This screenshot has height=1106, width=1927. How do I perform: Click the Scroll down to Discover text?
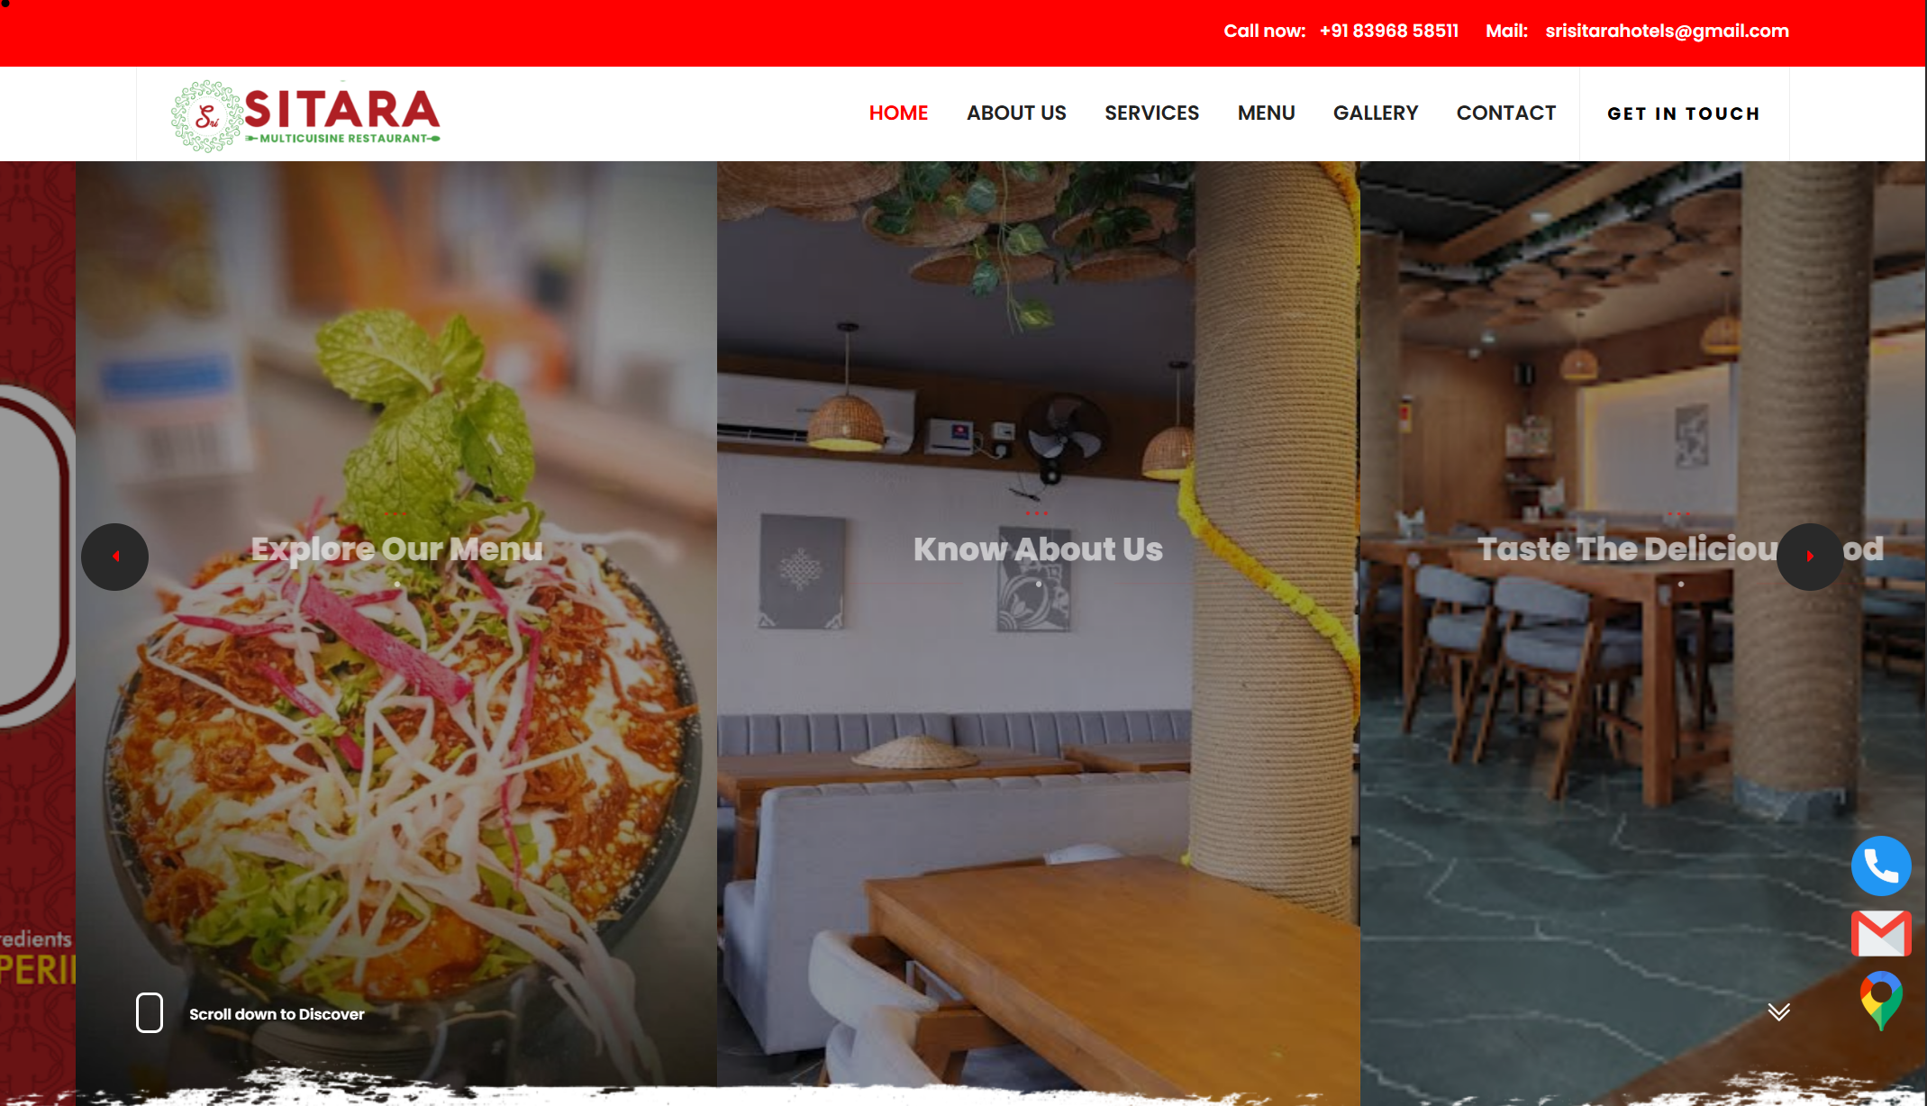pos(277,1014)
